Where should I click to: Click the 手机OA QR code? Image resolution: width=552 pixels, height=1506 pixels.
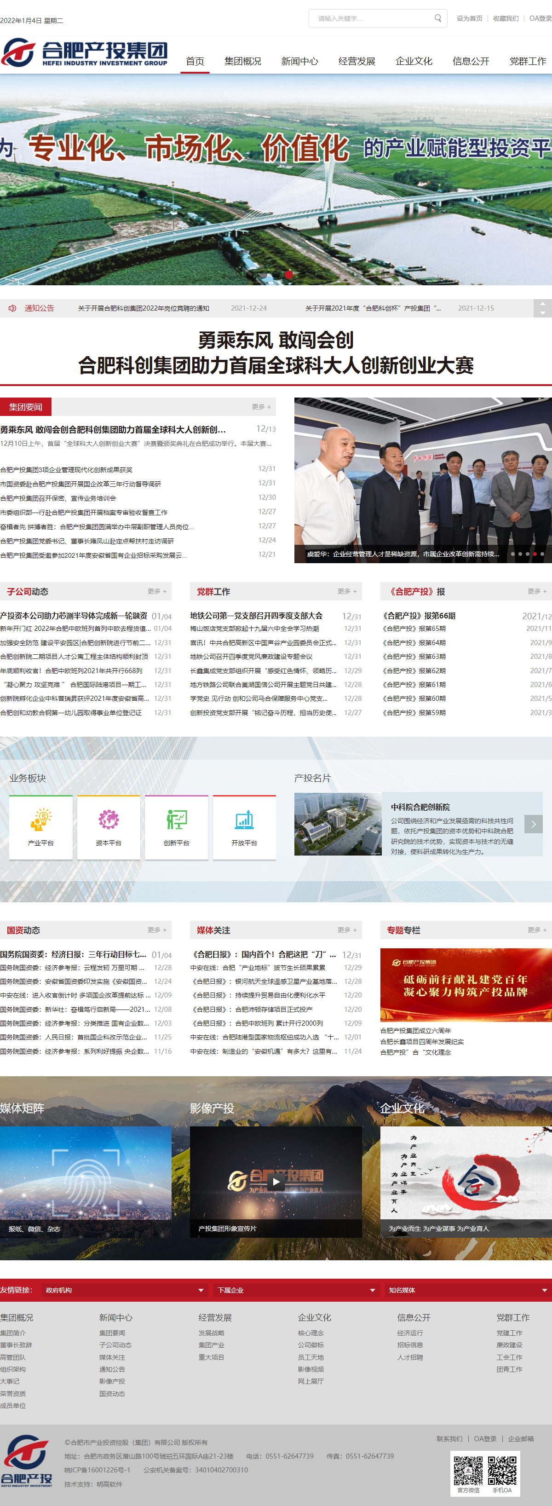tap(502, 1470)
